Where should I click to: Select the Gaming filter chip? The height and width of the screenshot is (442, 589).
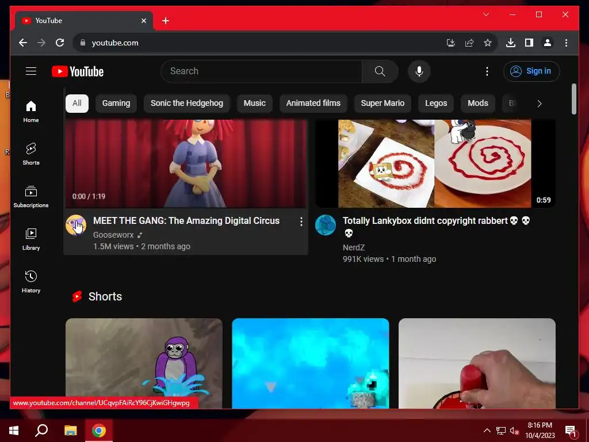coord(116,104)
